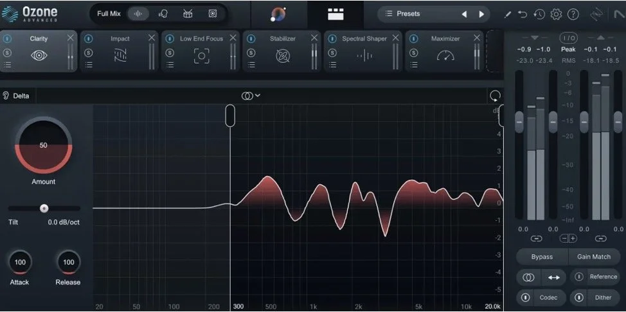Select the vocal focus head icon
The image size is (626, 312).
[163, 13]
